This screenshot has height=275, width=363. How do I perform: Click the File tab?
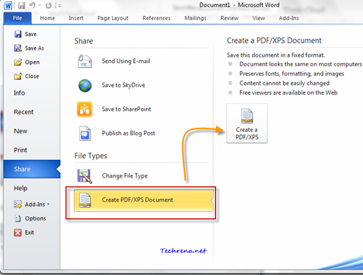pyautogui.click(x=17, y=18)
